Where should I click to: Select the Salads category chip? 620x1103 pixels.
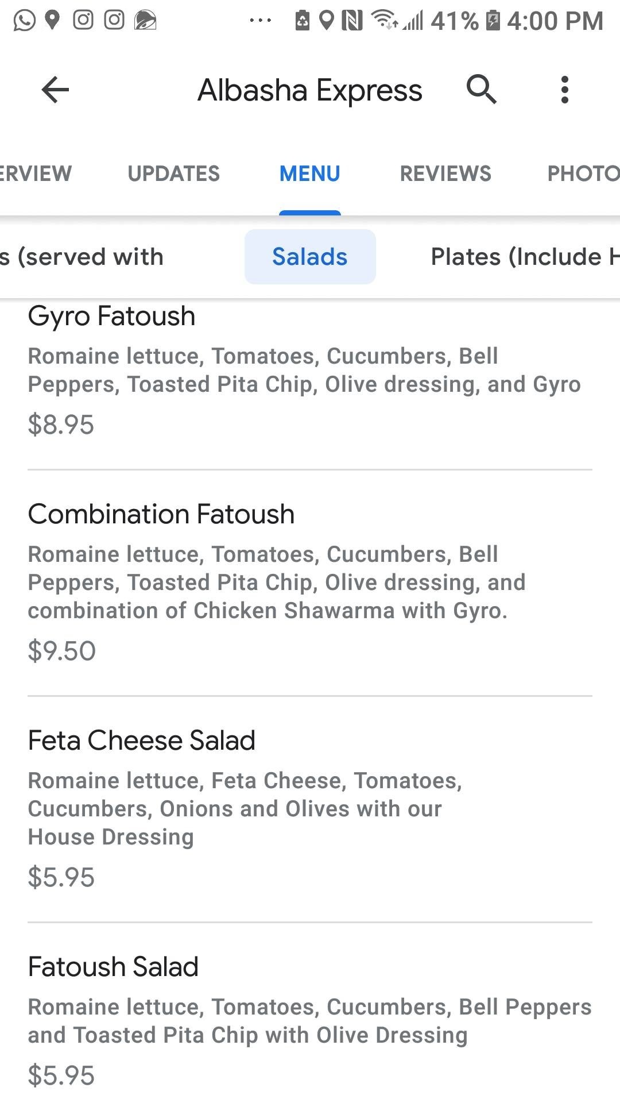point(310,257)
